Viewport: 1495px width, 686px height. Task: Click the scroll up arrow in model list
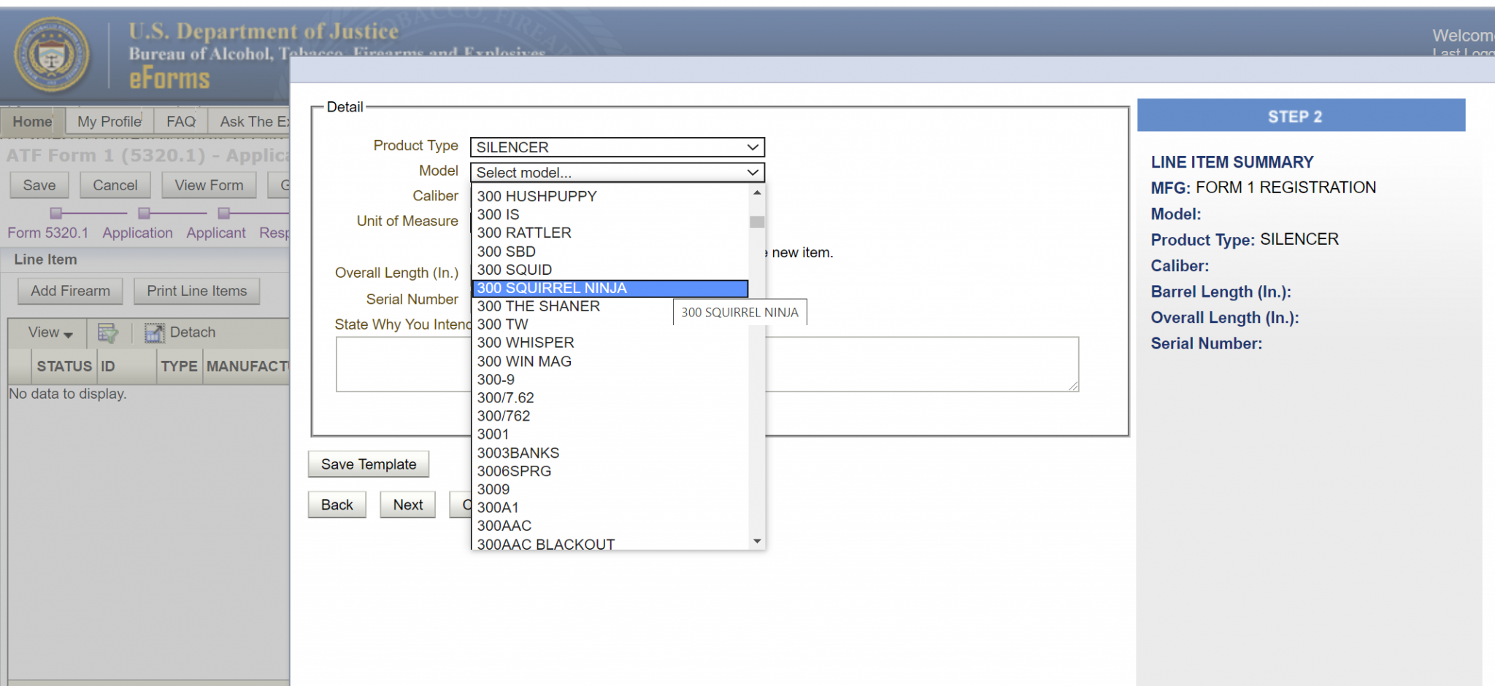757,193
